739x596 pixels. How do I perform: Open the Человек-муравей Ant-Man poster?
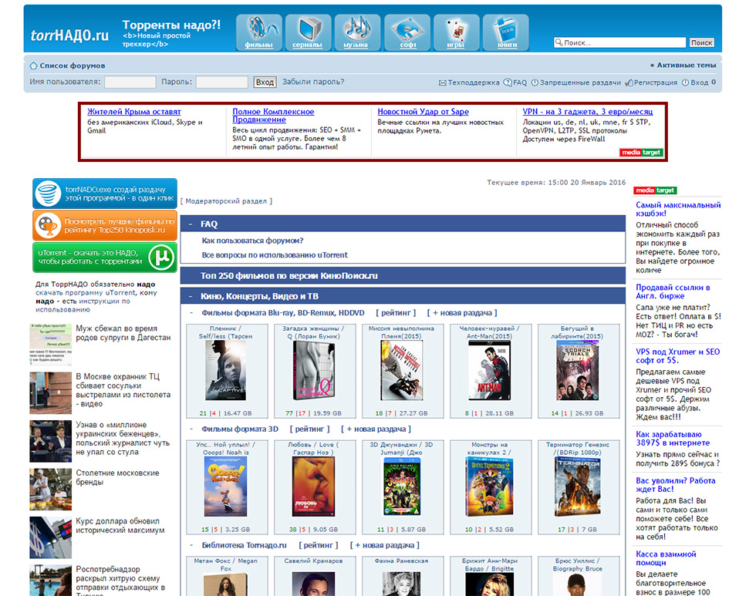[489, 370]
